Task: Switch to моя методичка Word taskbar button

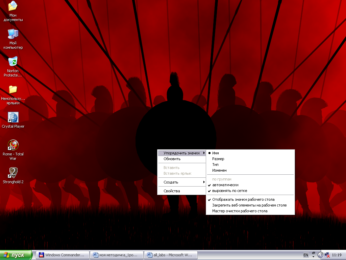Action: pyautogui.click(x=117, y=255)
